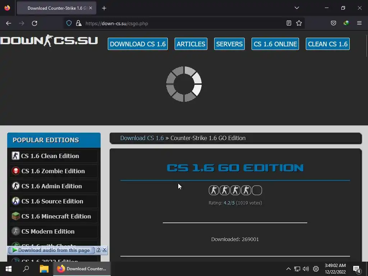The image size is (368, 276).
Task: Click the Downloaded: 269001 text
Action: coord(235,239)
